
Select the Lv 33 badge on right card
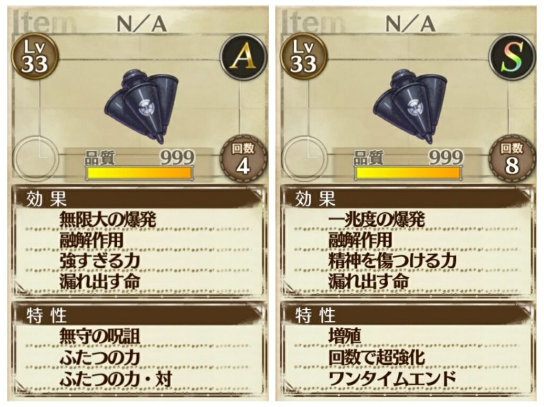(x=303, y=56)
